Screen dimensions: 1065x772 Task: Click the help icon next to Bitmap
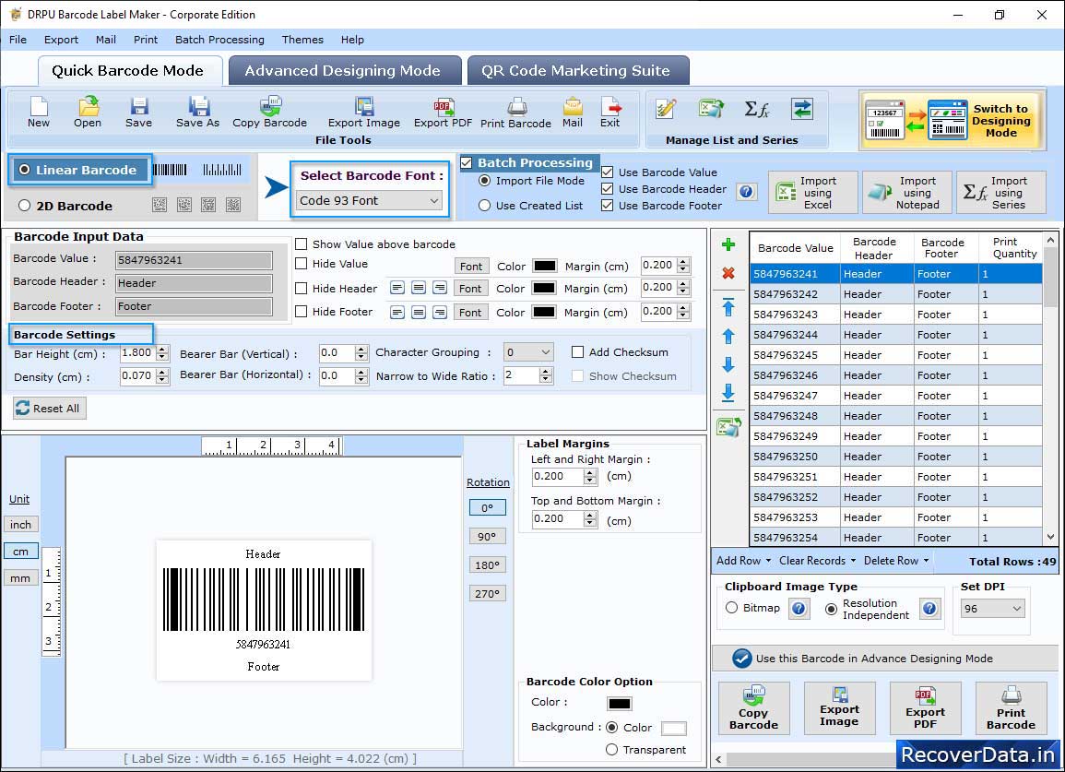799,608
